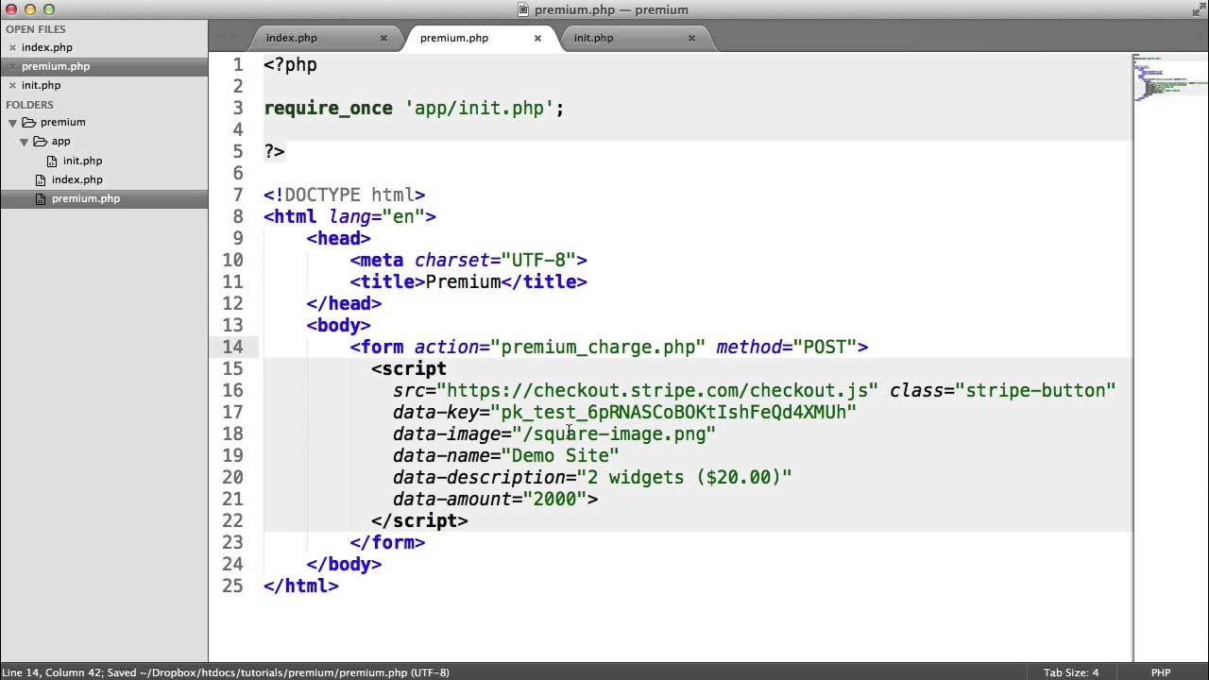Click the '2000' data-amount value
Image resolution: width=1209 pixels, height=680 pixels.
554,499
